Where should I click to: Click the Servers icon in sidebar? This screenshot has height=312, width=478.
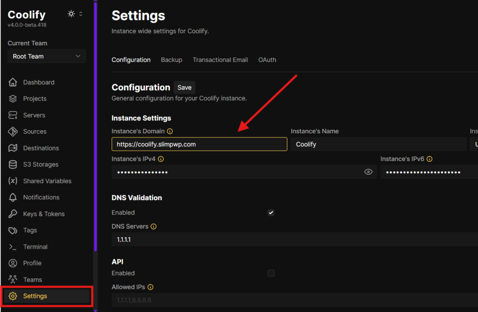[x=13, y=115]
